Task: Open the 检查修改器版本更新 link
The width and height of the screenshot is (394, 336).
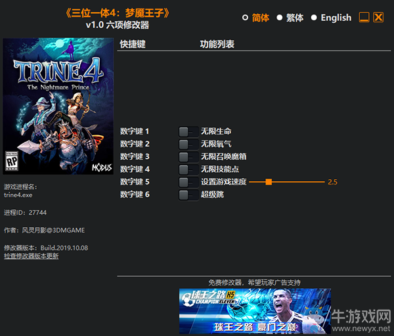Action: point(31,256)
